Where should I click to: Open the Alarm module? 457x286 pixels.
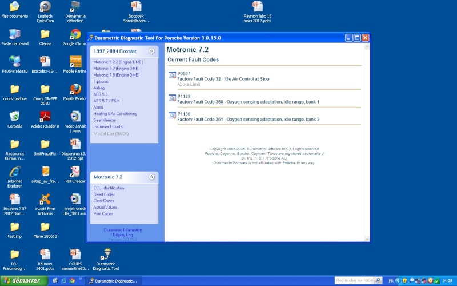(98, 107)
